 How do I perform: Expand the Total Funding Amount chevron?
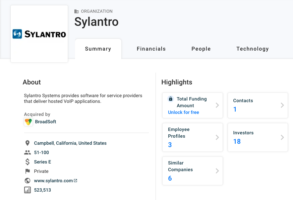pos(217,105)
